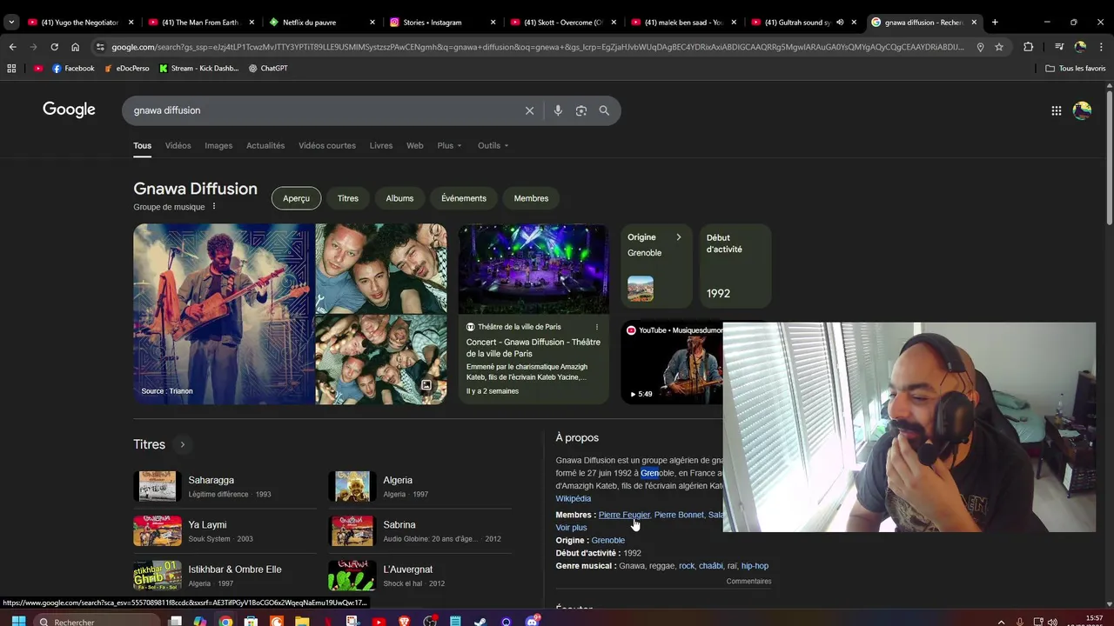The image size is (1114, 626).
Task: Open Brave browser from the taskbar
Action: pyautogui.click(x=404, y=622)
